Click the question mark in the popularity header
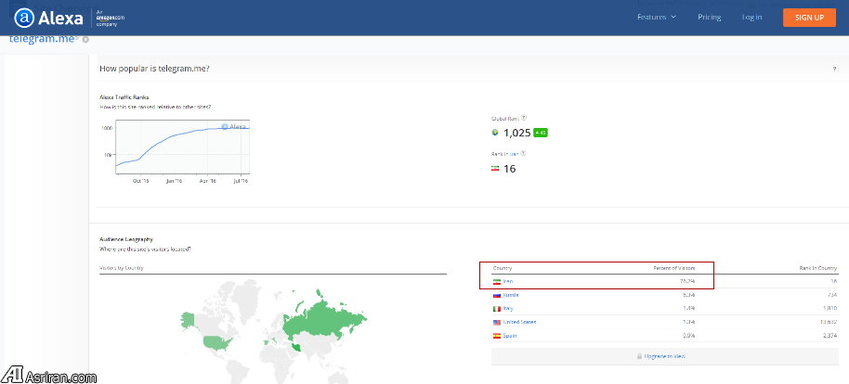The height and width of the screenshot is (384, 849). click(834, 70)
